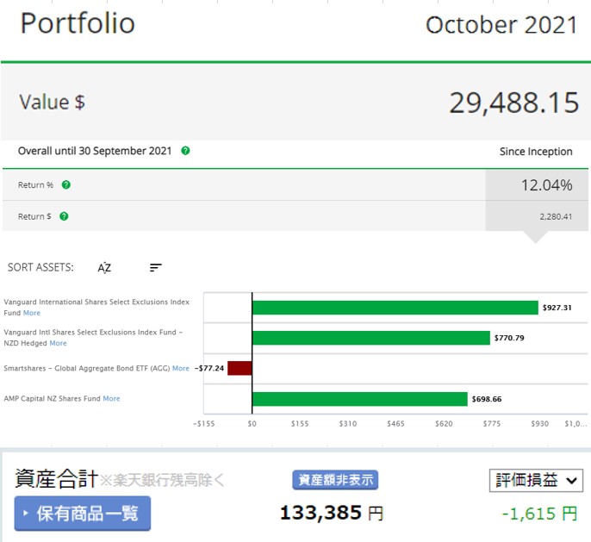The height and width of the screenshot is (542, 591).
Task: Click the Return % help icon
Action: [66, 184]
